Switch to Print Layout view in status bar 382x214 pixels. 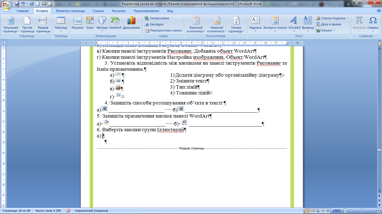[x=308, y=211]
